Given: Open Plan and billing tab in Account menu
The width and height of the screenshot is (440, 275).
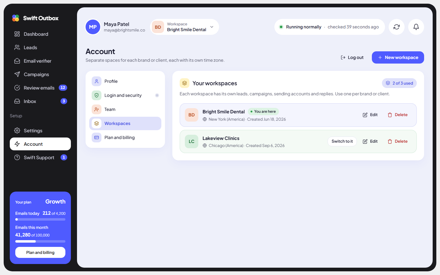Looking at the screenshot, I should click(125, 137).
